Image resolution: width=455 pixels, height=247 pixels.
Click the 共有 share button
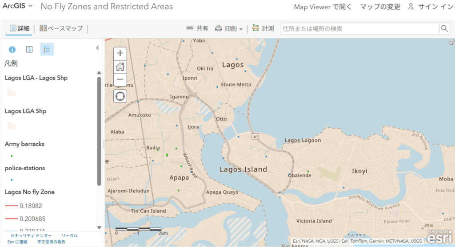click(197, 28)
